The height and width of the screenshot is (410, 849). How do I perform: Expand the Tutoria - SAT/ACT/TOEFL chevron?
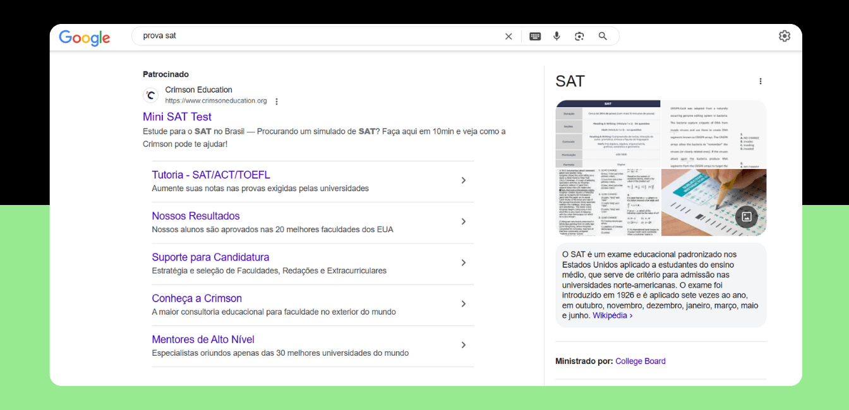463,180
